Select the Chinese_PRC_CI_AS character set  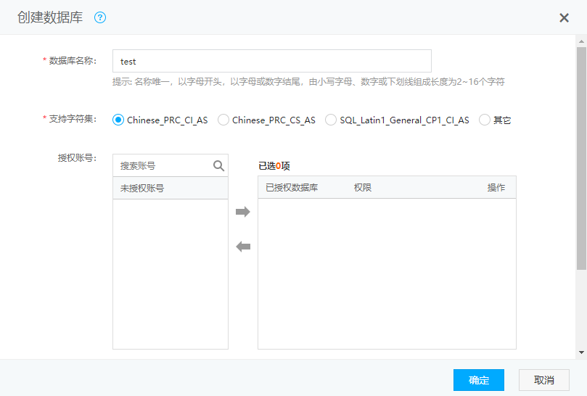point(119,120)
